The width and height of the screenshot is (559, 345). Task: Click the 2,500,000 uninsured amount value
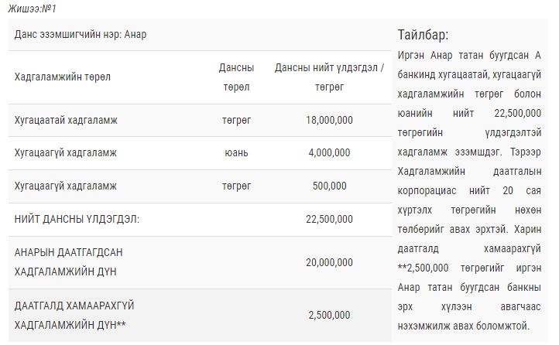tap(330, 315)
